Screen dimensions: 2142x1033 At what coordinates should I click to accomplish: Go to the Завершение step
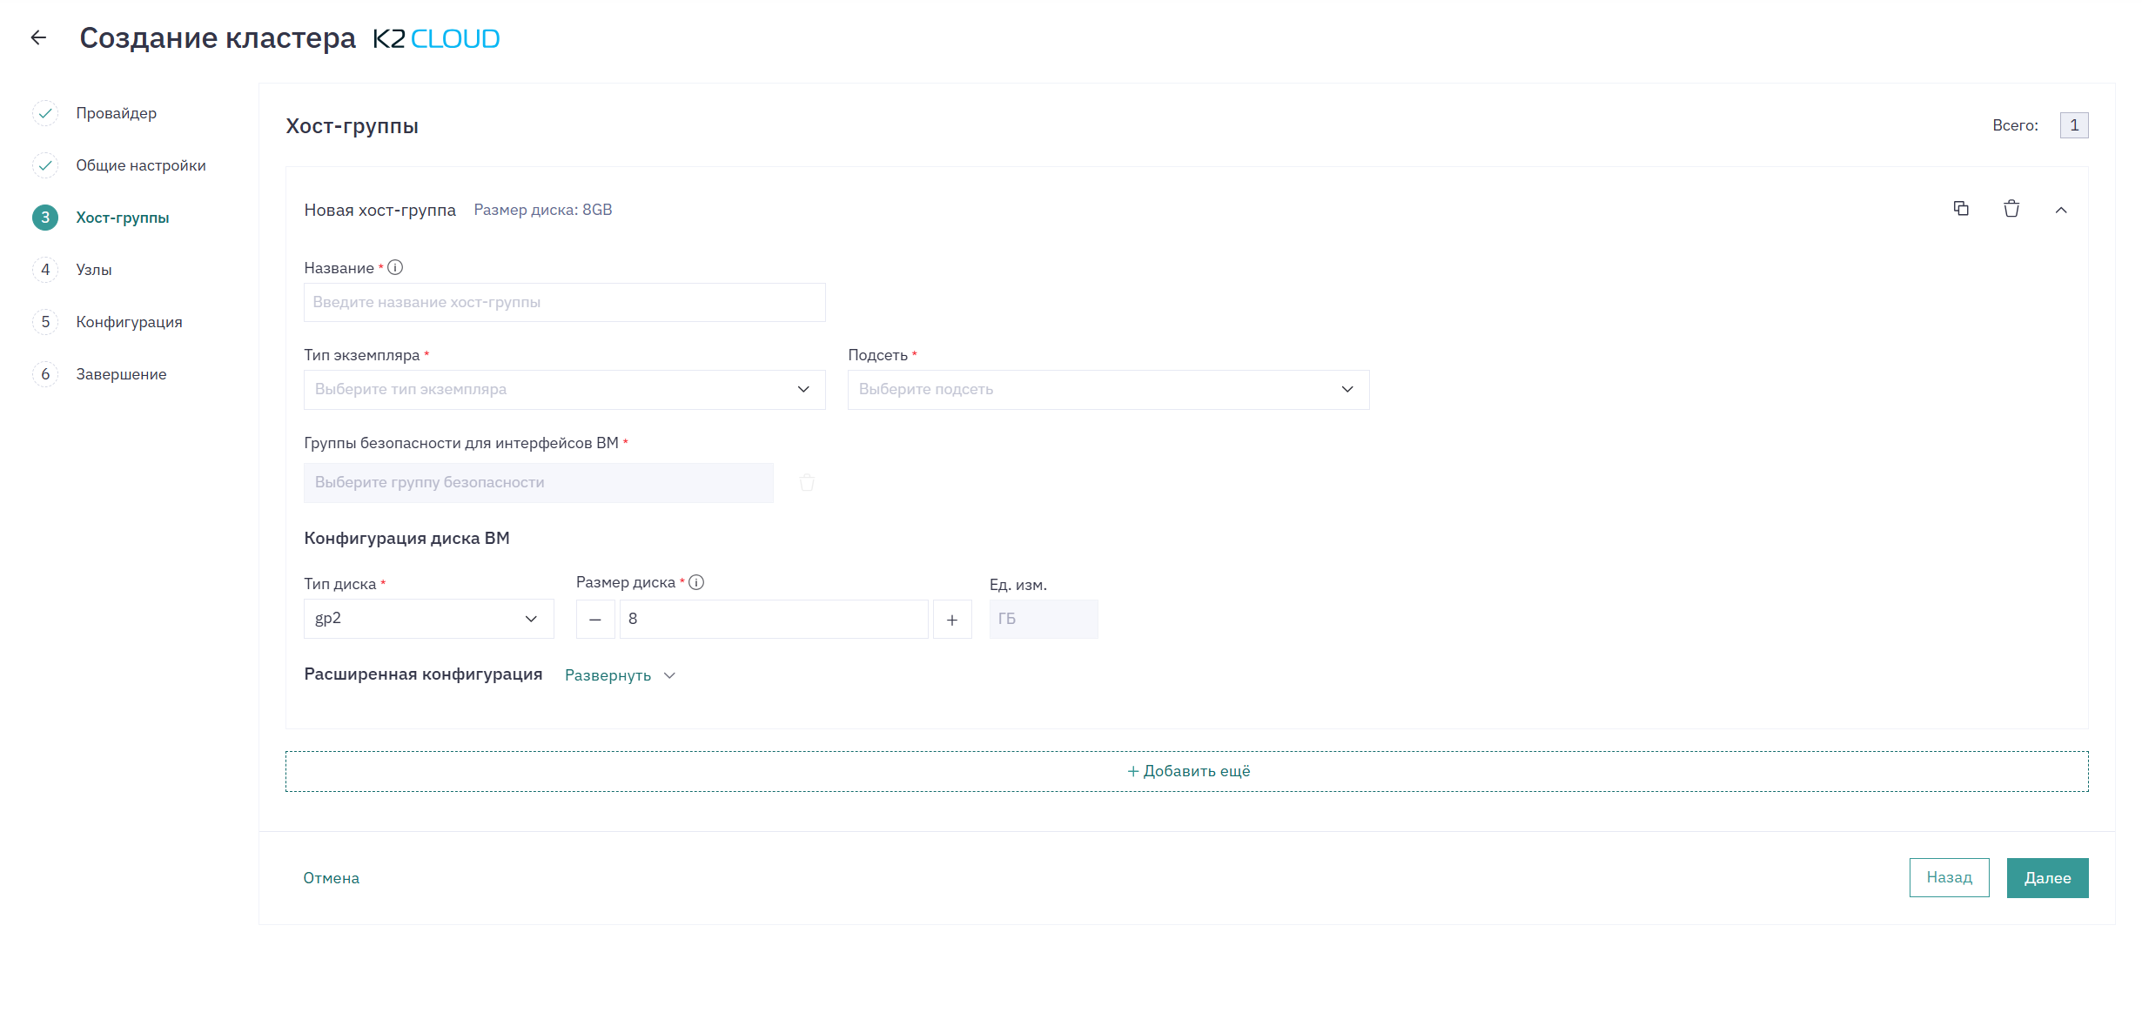click(121, 374)
